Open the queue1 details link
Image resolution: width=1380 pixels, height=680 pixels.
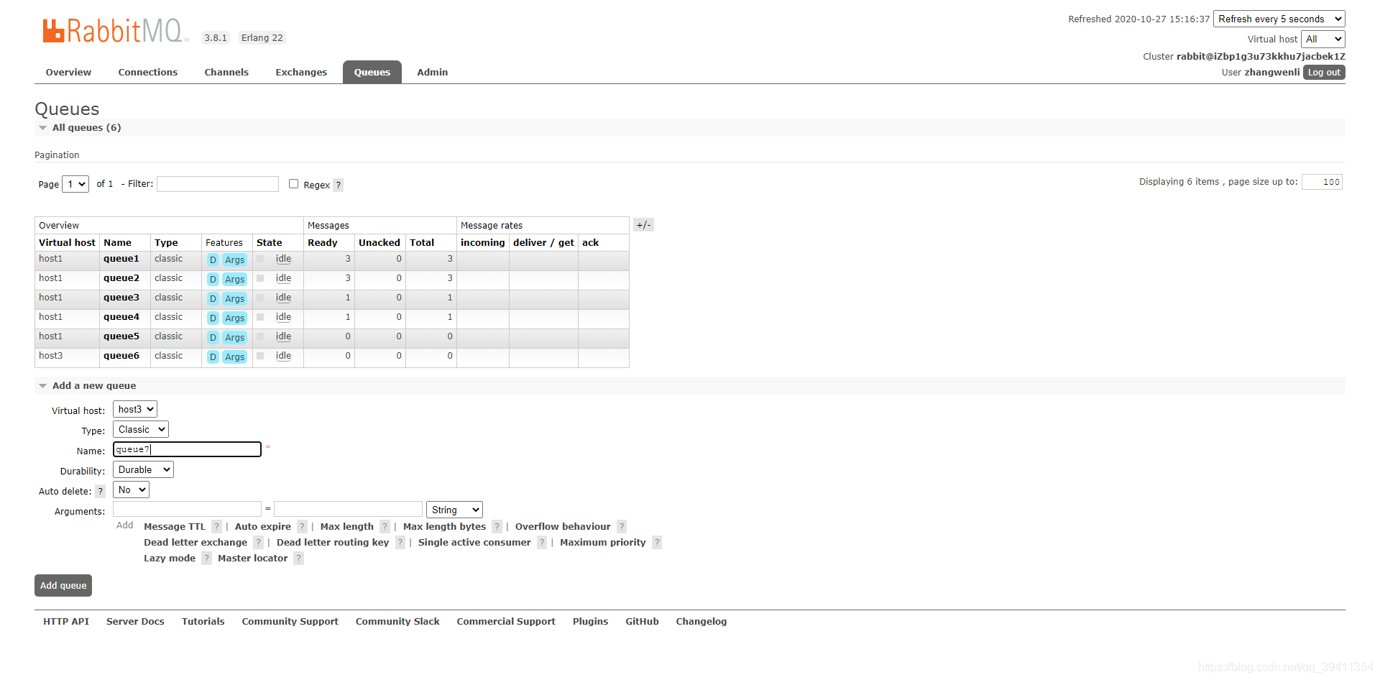click(121, 259)
